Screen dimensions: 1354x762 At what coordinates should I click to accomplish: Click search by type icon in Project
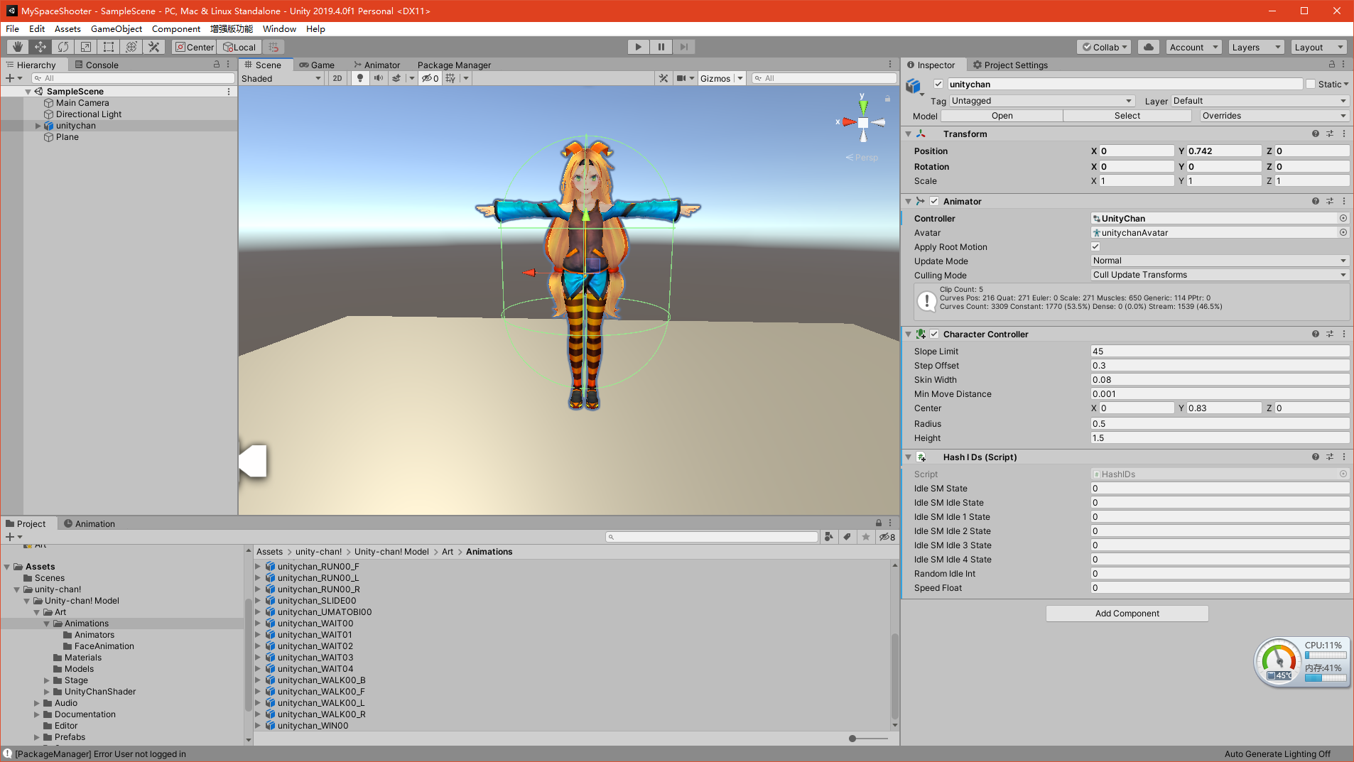(829, 537)
